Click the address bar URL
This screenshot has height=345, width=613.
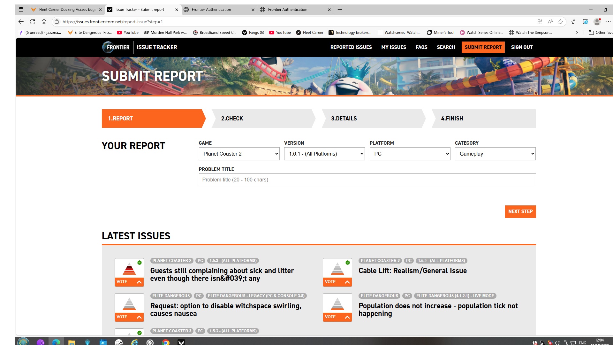[112, 22]
